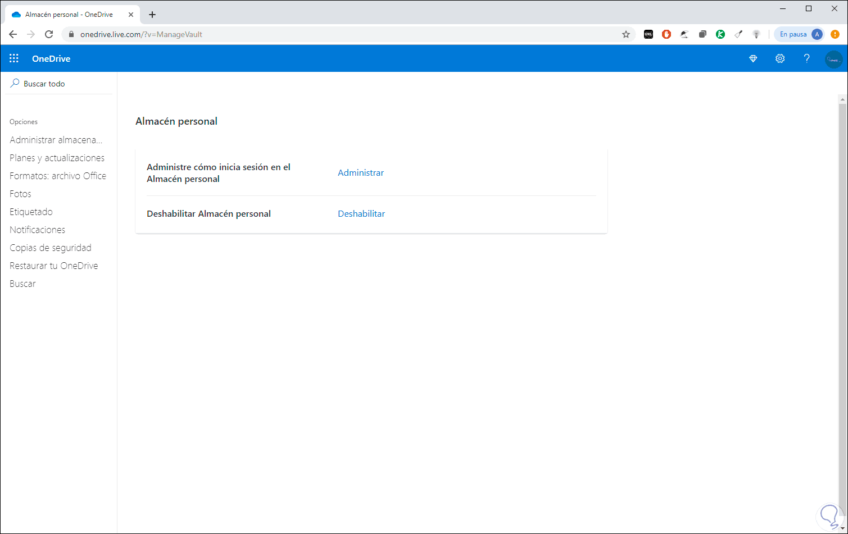848x534 pixels.
Task: Minimize the Chrome window
Action: coord(783,8)
